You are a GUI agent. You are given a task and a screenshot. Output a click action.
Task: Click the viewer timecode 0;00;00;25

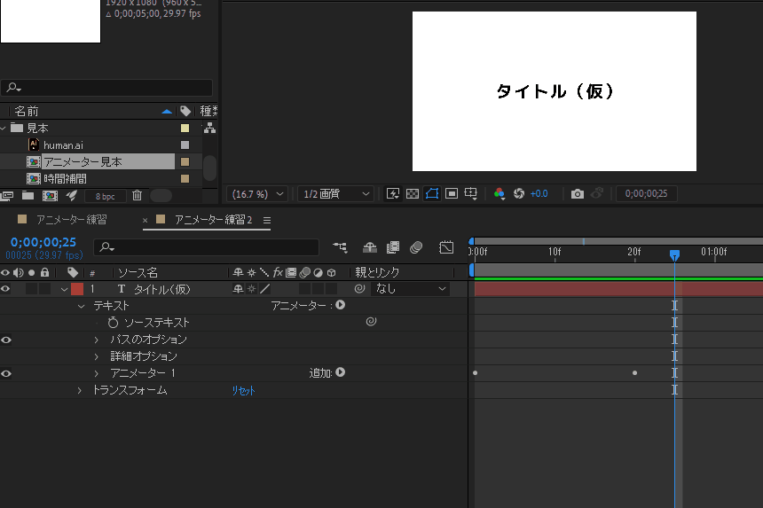tap(646, 193)
